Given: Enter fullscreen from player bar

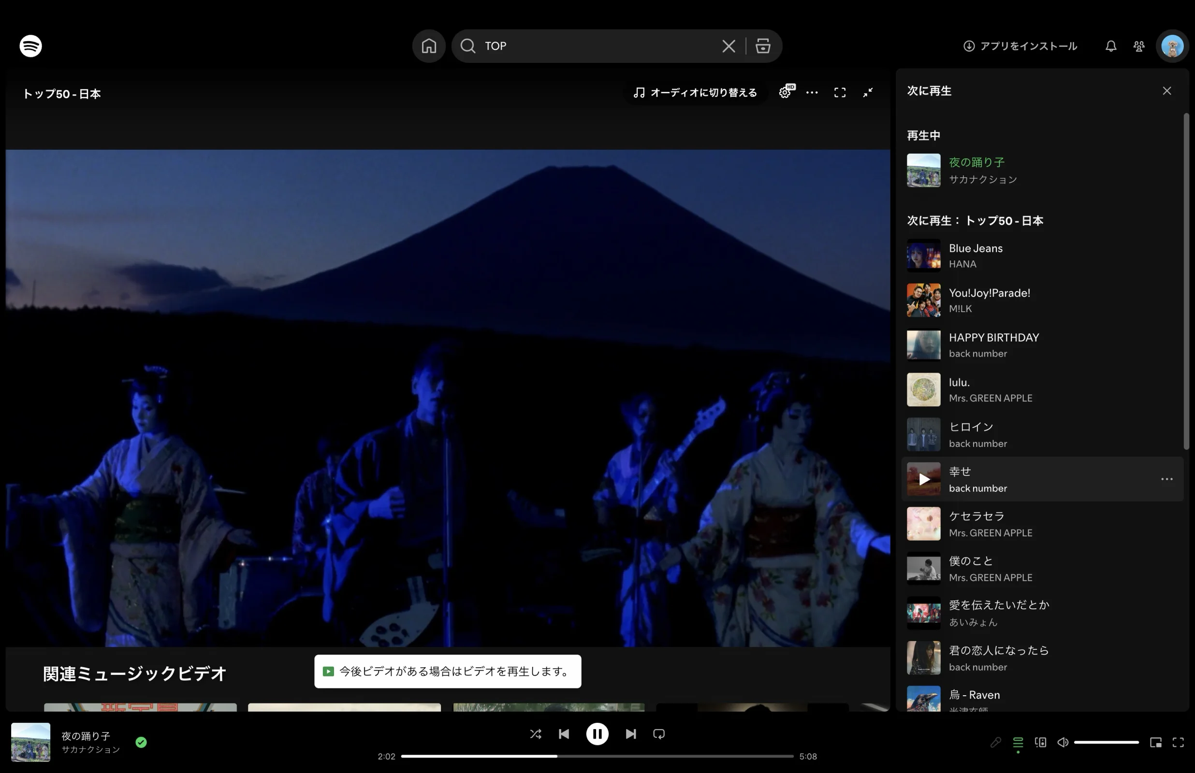Looking at the screenshot, I should click(x=1178, y=742).
